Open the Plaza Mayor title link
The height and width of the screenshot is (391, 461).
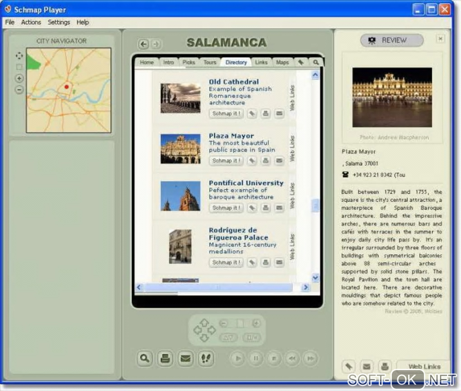click(231, 136)
